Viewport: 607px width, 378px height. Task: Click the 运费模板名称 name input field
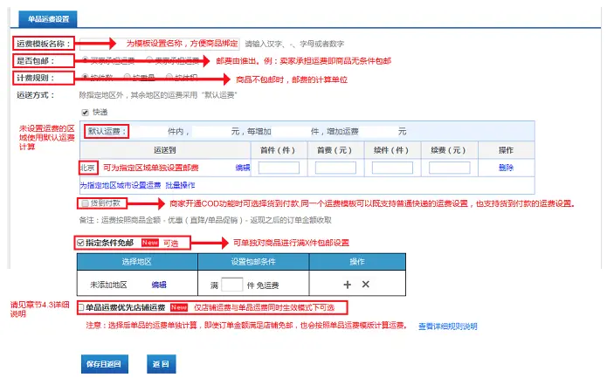pos(160,44)
